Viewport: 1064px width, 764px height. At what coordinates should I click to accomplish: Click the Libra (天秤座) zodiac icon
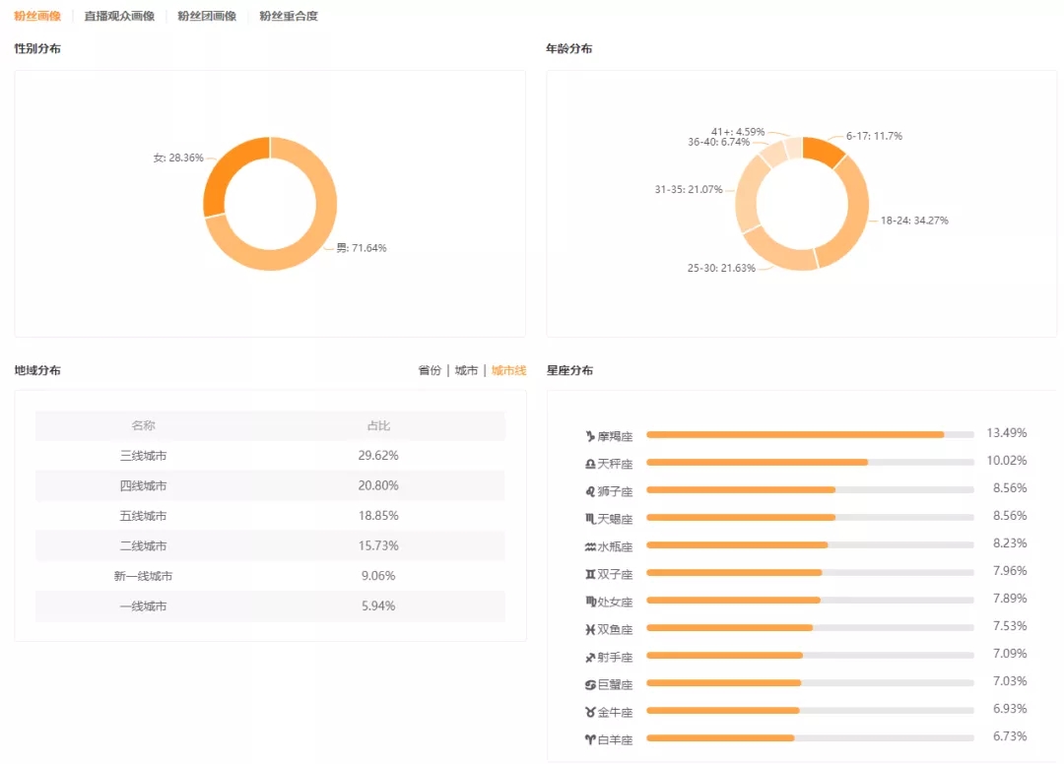pyautogui.click(x=590, y=463)
